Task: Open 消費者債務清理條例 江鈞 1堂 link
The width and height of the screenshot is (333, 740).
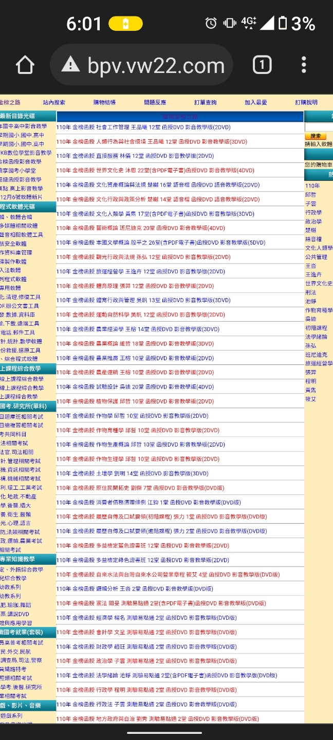Action: 149,502
